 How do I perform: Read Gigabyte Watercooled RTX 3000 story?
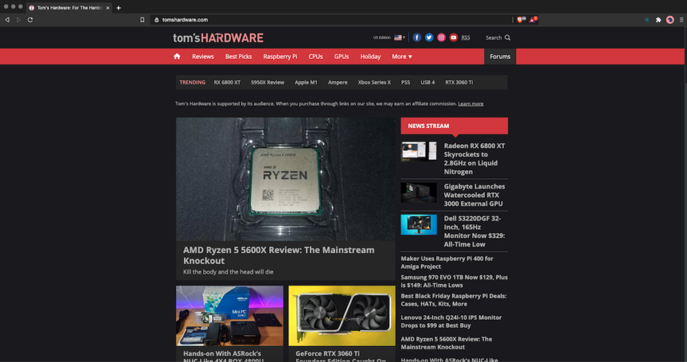474,195
